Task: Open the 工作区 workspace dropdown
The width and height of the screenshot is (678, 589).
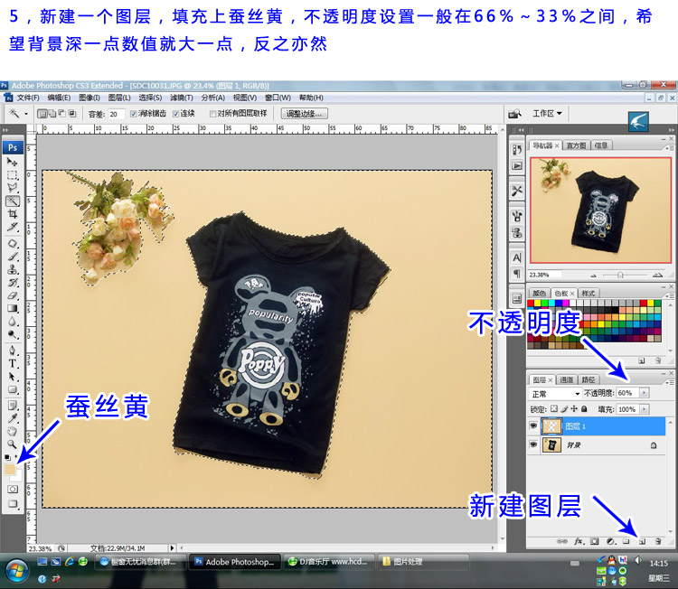Action: (547, 113)
